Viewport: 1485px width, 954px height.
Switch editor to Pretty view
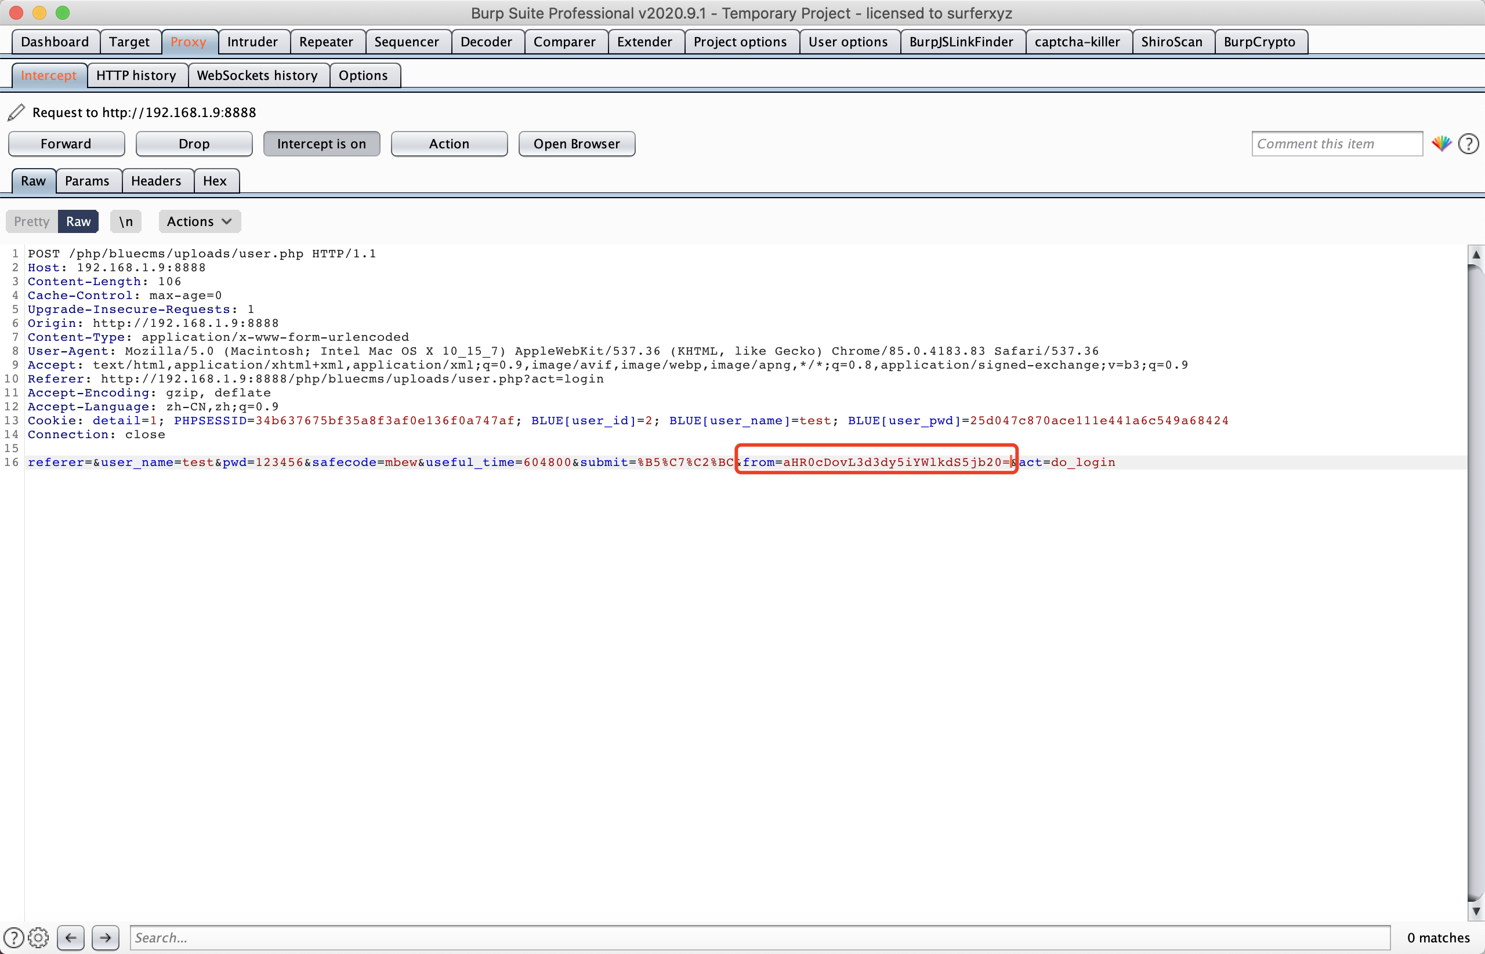tap(32, 221)
